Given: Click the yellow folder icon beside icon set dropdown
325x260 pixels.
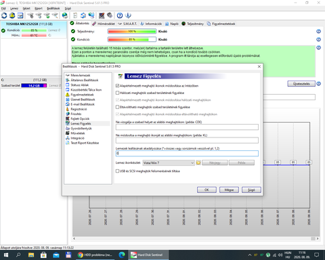Looking at the screenshot, I should point(198,162).
